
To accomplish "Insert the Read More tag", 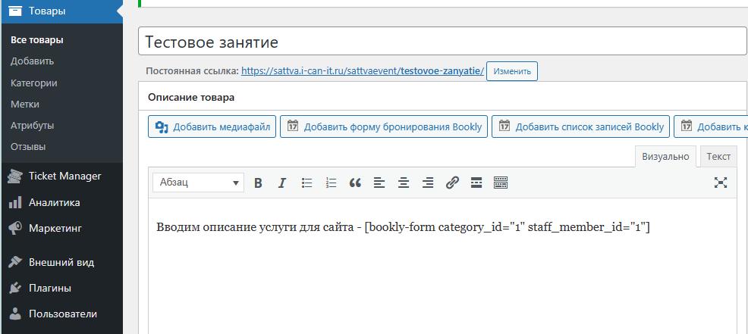I will (x=476, y=183).
